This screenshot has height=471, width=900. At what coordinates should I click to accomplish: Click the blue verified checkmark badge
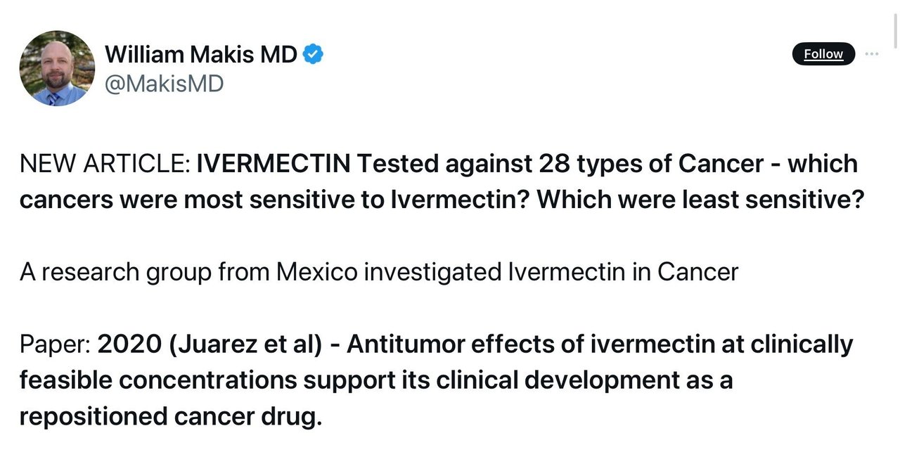point(313,54)
